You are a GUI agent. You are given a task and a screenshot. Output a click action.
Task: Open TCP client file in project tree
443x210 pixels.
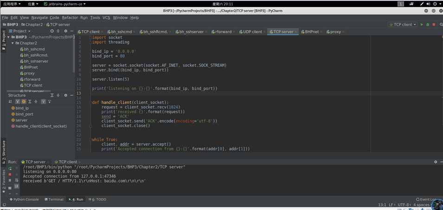click(x=31, y=85)
